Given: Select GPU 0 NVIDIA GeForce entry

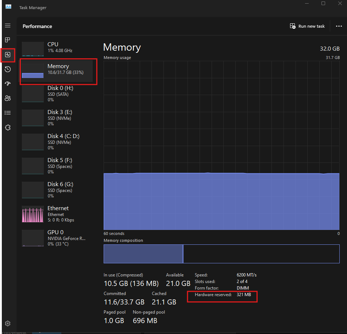Looking at the screenshot, I should pyautogui.click(x=57, y=238).
